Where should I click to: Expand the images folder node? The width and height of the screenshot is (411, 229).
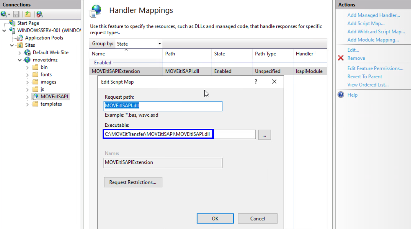pyautogui.click(x=27, y=82)
